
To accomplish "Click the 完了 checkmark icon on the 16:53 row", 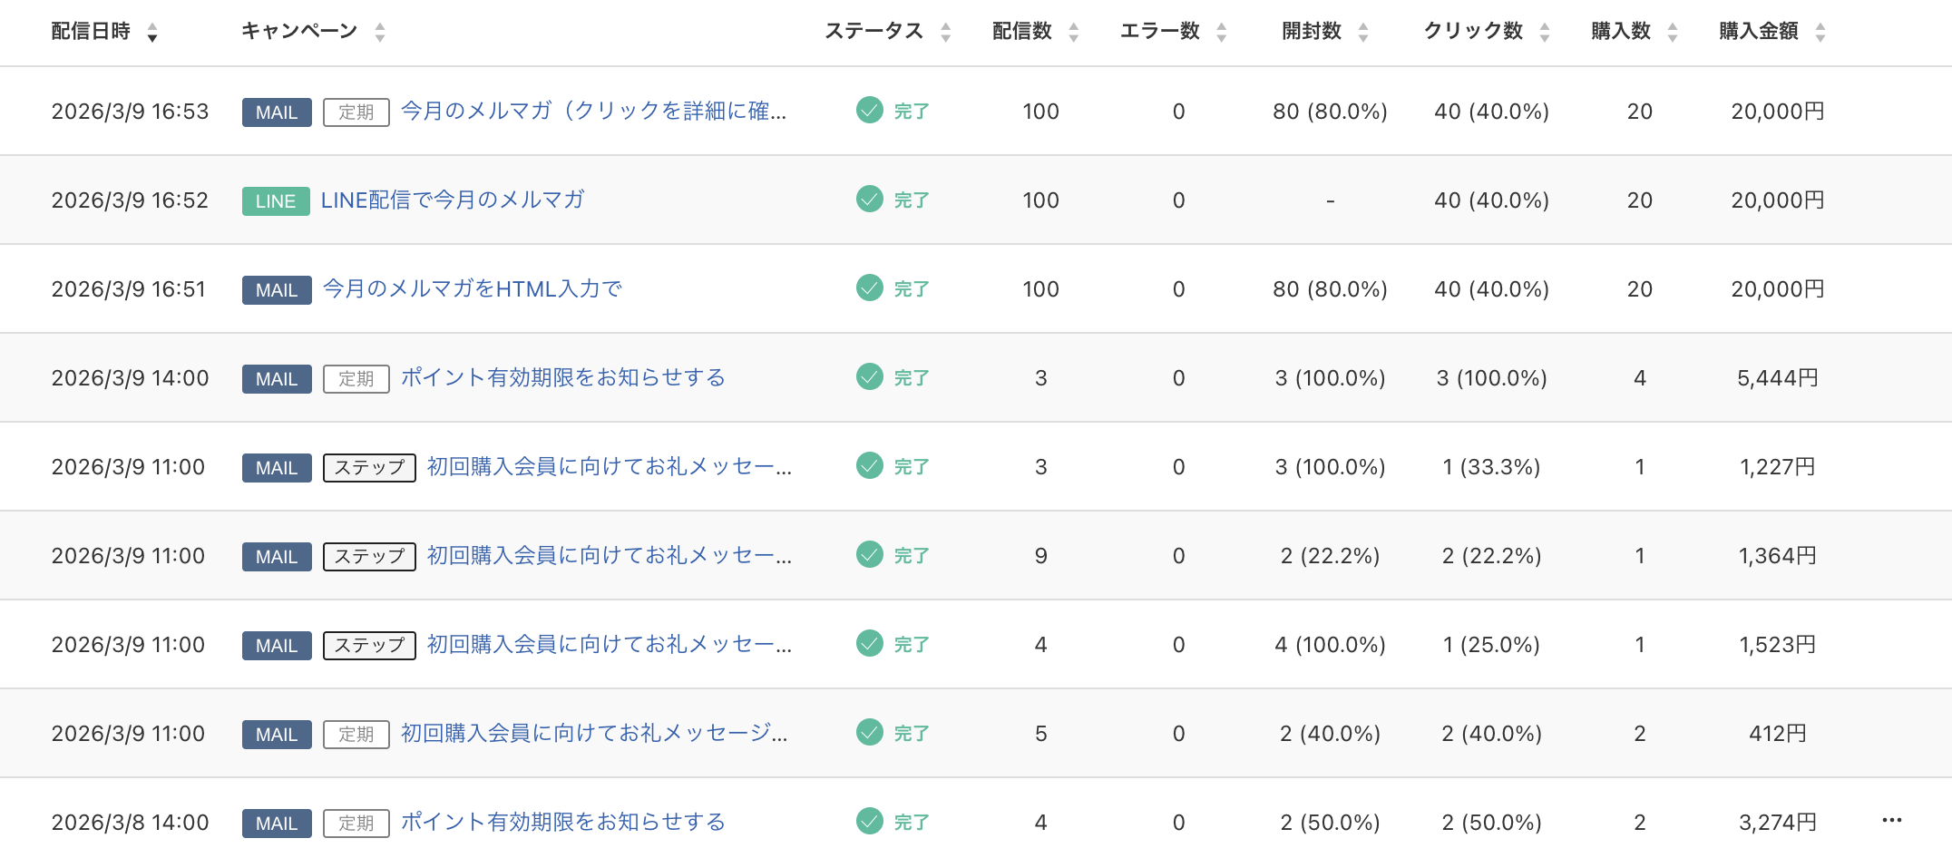I will coord(869,110).
